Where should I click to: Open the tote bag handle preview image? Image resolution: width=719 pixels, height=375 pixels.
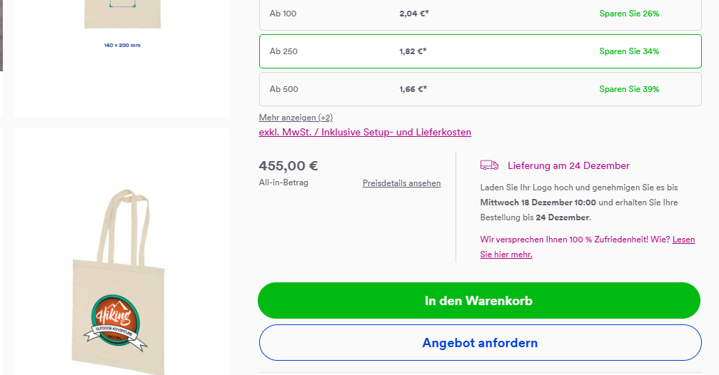(122, 252)
